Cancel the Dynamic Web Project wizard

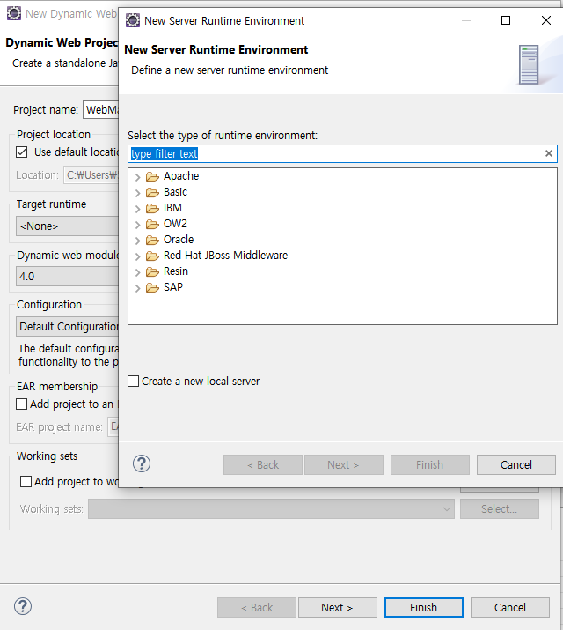(510, 607)
